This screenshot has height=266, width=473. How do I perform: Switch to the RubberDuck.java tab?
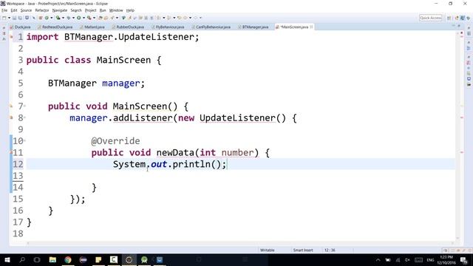pyautogui.click(x=128, y=27)
